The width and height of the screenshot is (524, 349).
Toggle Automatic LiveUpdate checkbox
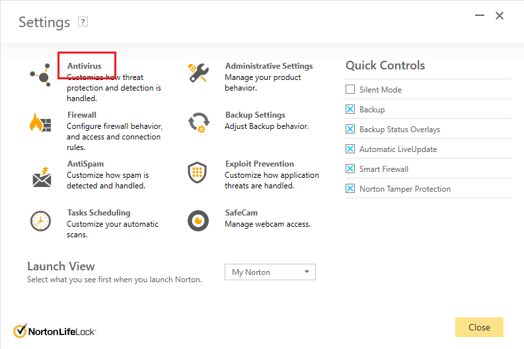(x=350, y=149)
